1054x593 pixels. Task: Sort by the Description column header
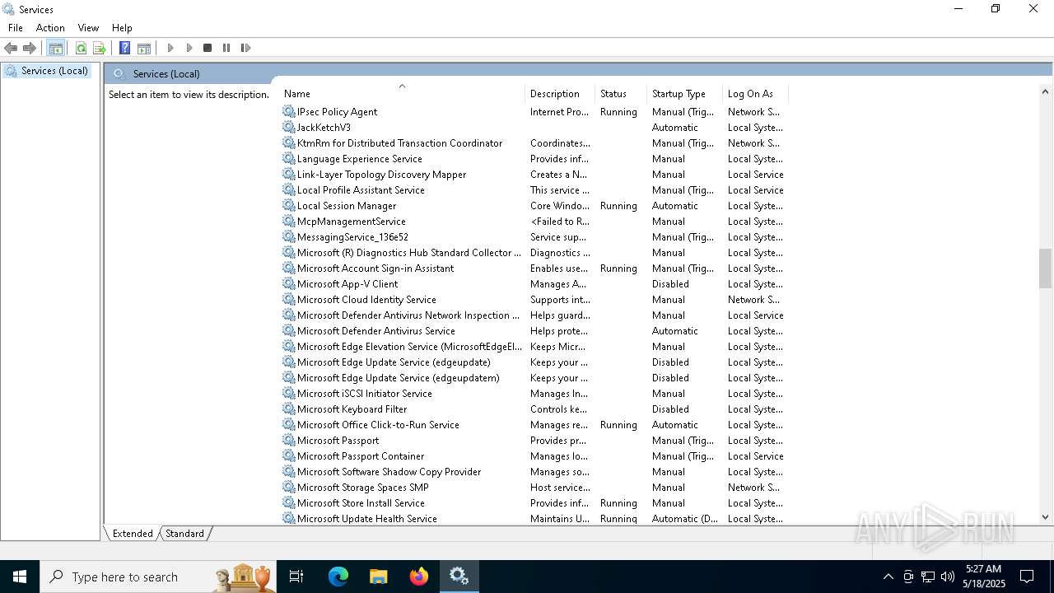[x=560, y=94]
